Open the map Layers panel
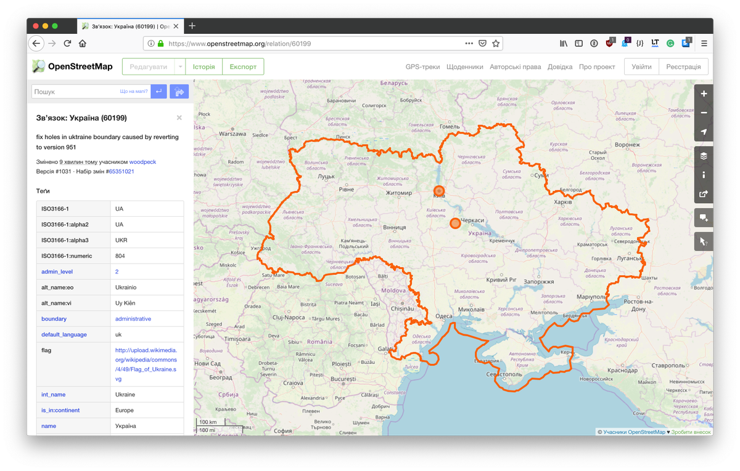Viewport: 740px width, 471px height. tap(703, 156)
